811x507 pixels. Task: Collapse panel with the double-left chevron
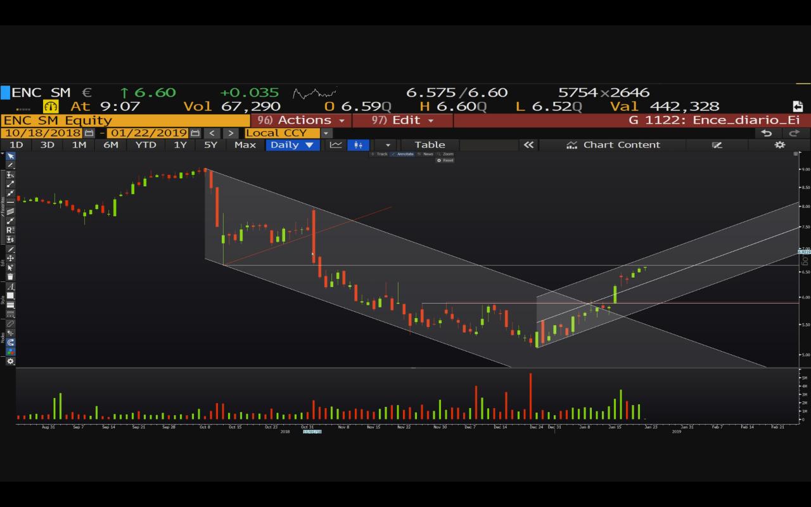click(x=528, y=145)
